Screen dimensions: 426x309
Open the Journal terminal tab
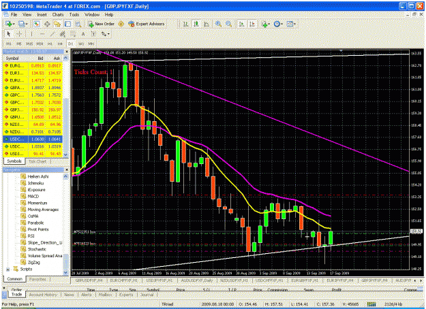pos(147,295)
